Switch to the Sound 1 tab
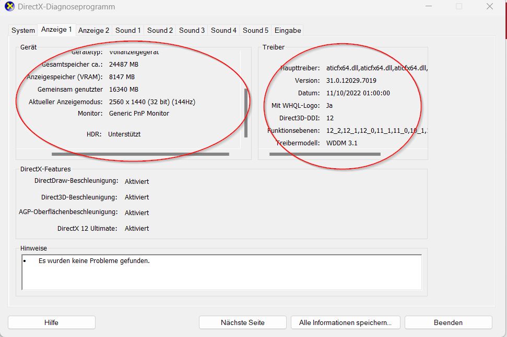507x337 pixels. 128,30
